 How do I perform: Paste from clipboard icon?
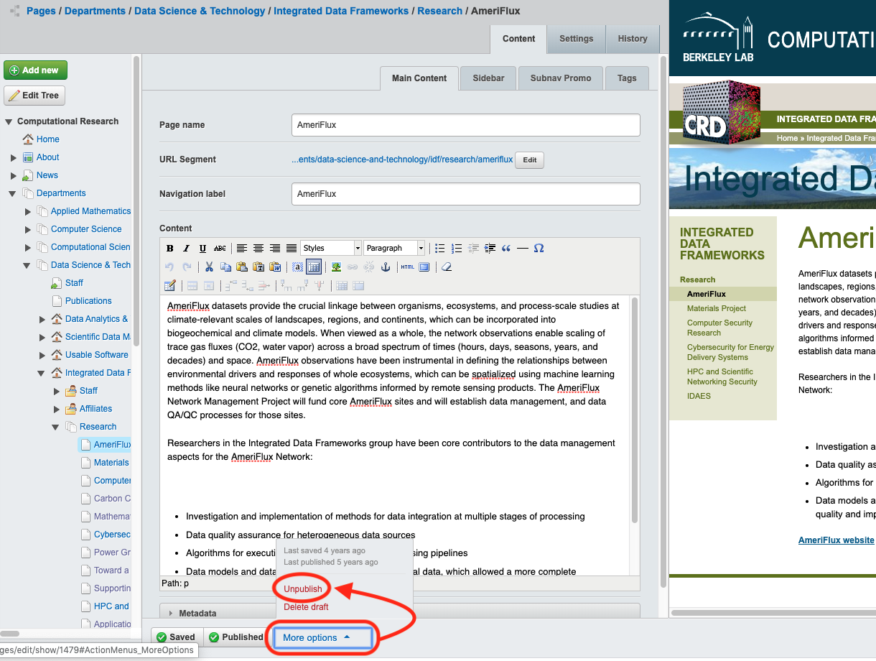tap(242, 267)
